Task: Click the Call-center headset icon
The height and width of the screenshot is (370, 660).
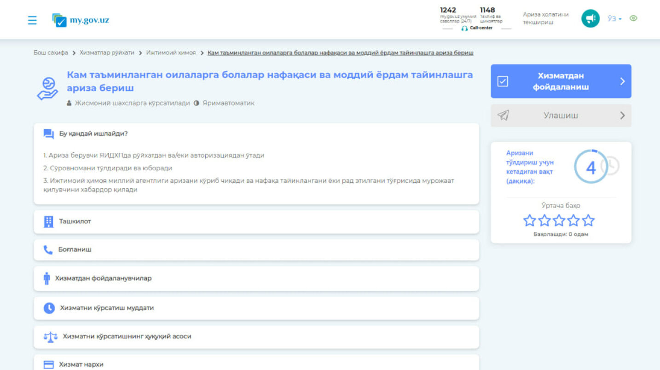Action: coord(464,28)
